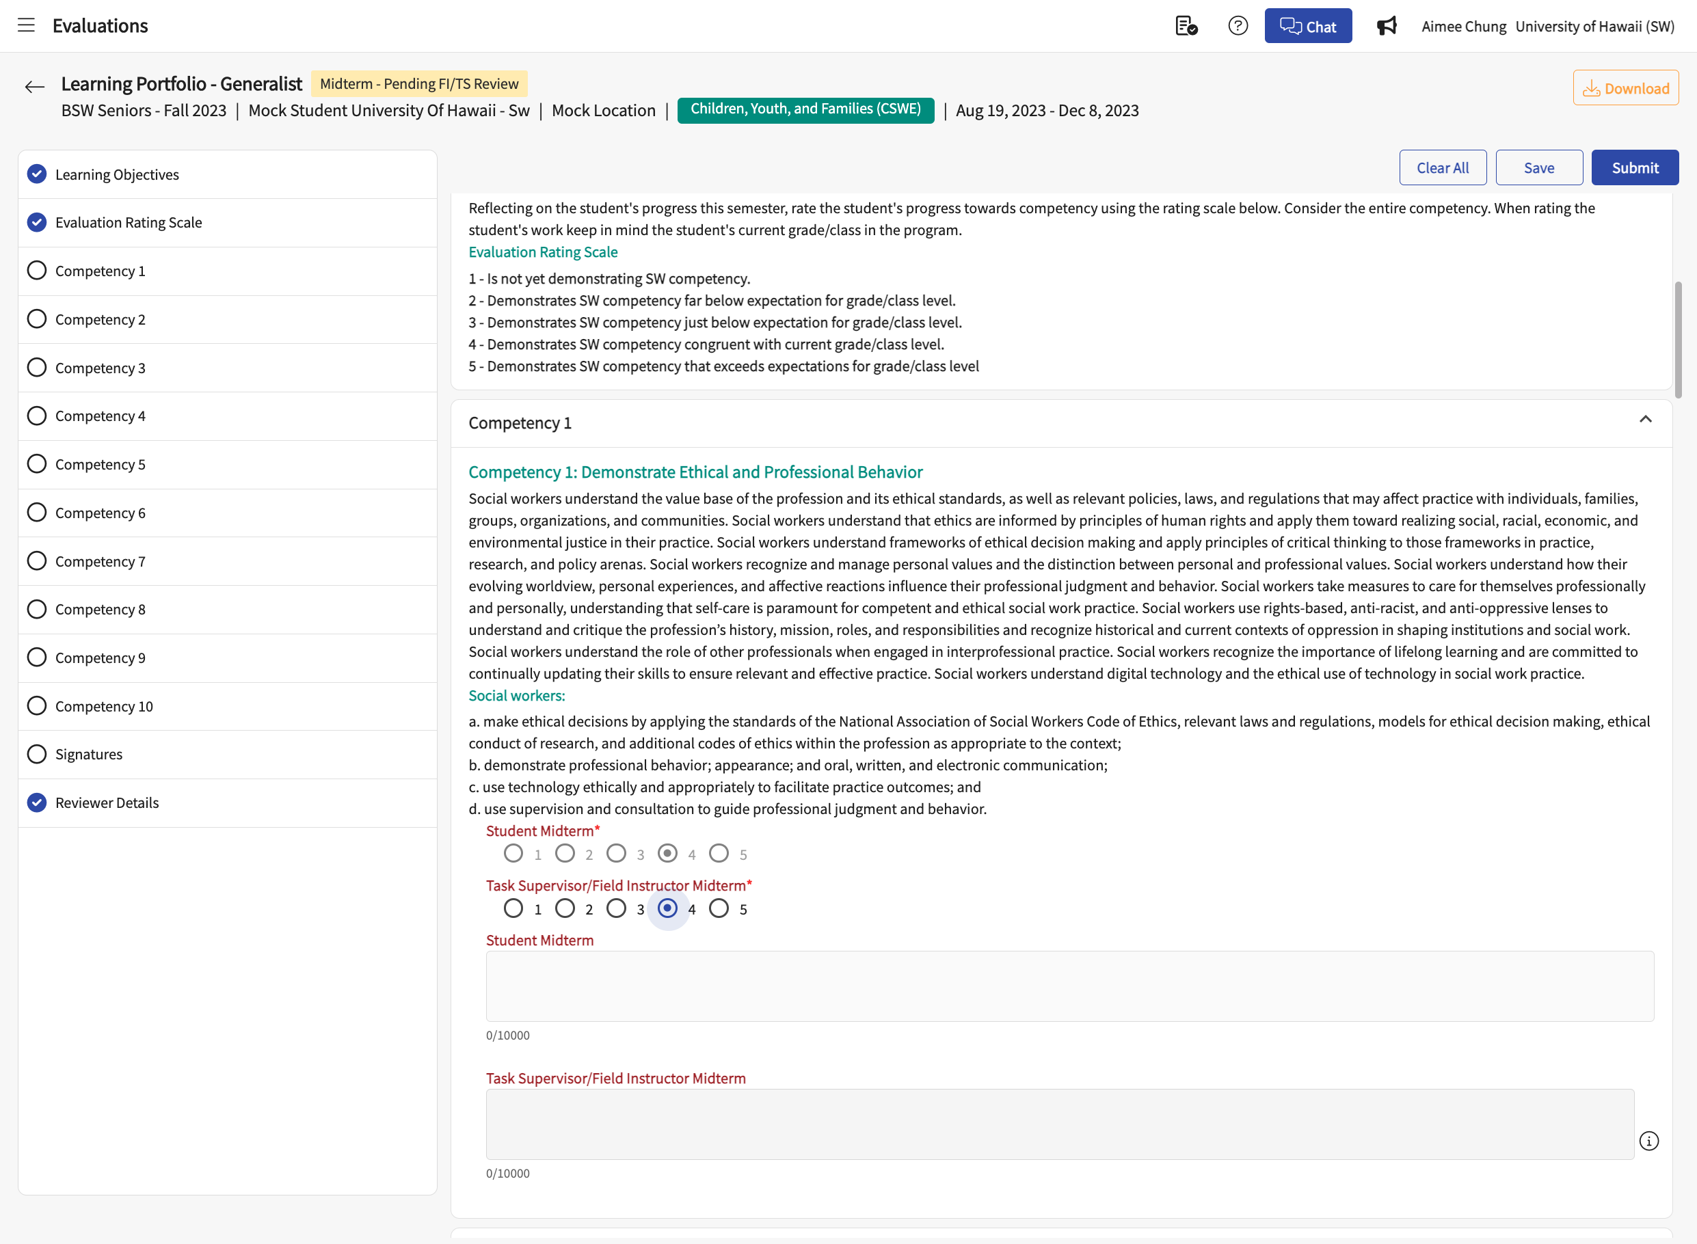Image resolution: width=1697 pixels, height=1244 pixels.
Task: Select rating 3 for Task Supervisor/Field Instructor Midterm
Action: (x=616, y=908)
